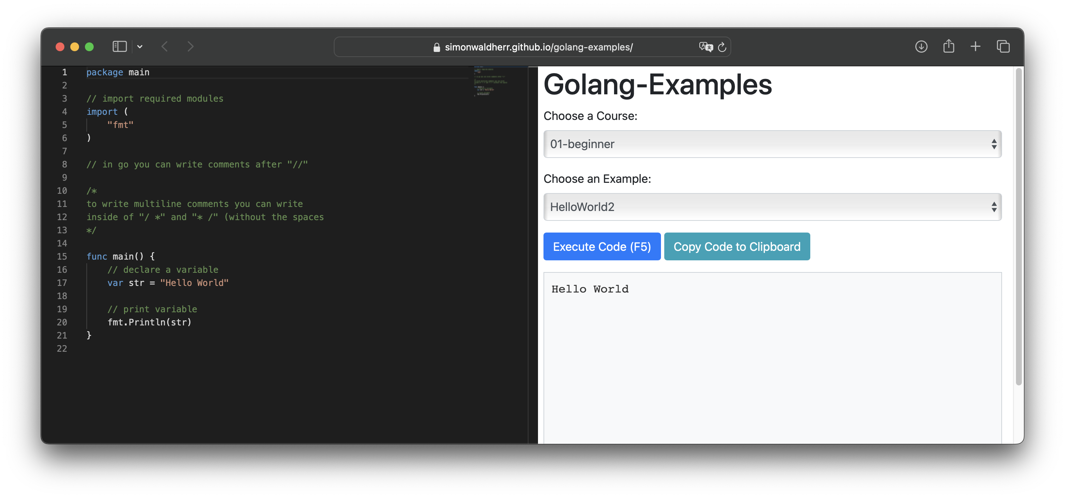The width and height of the screenshot is (1065, 498).
Task: Click line number 22 in the gutter
Action: pyautogui.click(x=61, y=349)
